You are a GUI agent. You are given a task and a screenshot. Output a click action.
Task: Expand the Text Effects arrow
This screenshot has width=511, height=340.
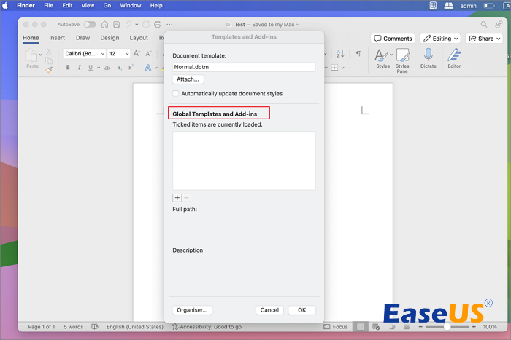point(155,68)
